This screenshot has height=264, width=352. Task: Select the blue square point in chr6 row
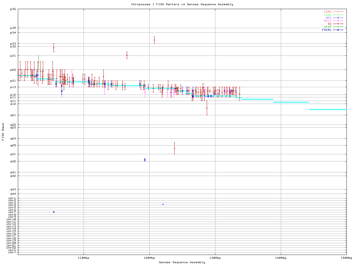coord(54,212)
